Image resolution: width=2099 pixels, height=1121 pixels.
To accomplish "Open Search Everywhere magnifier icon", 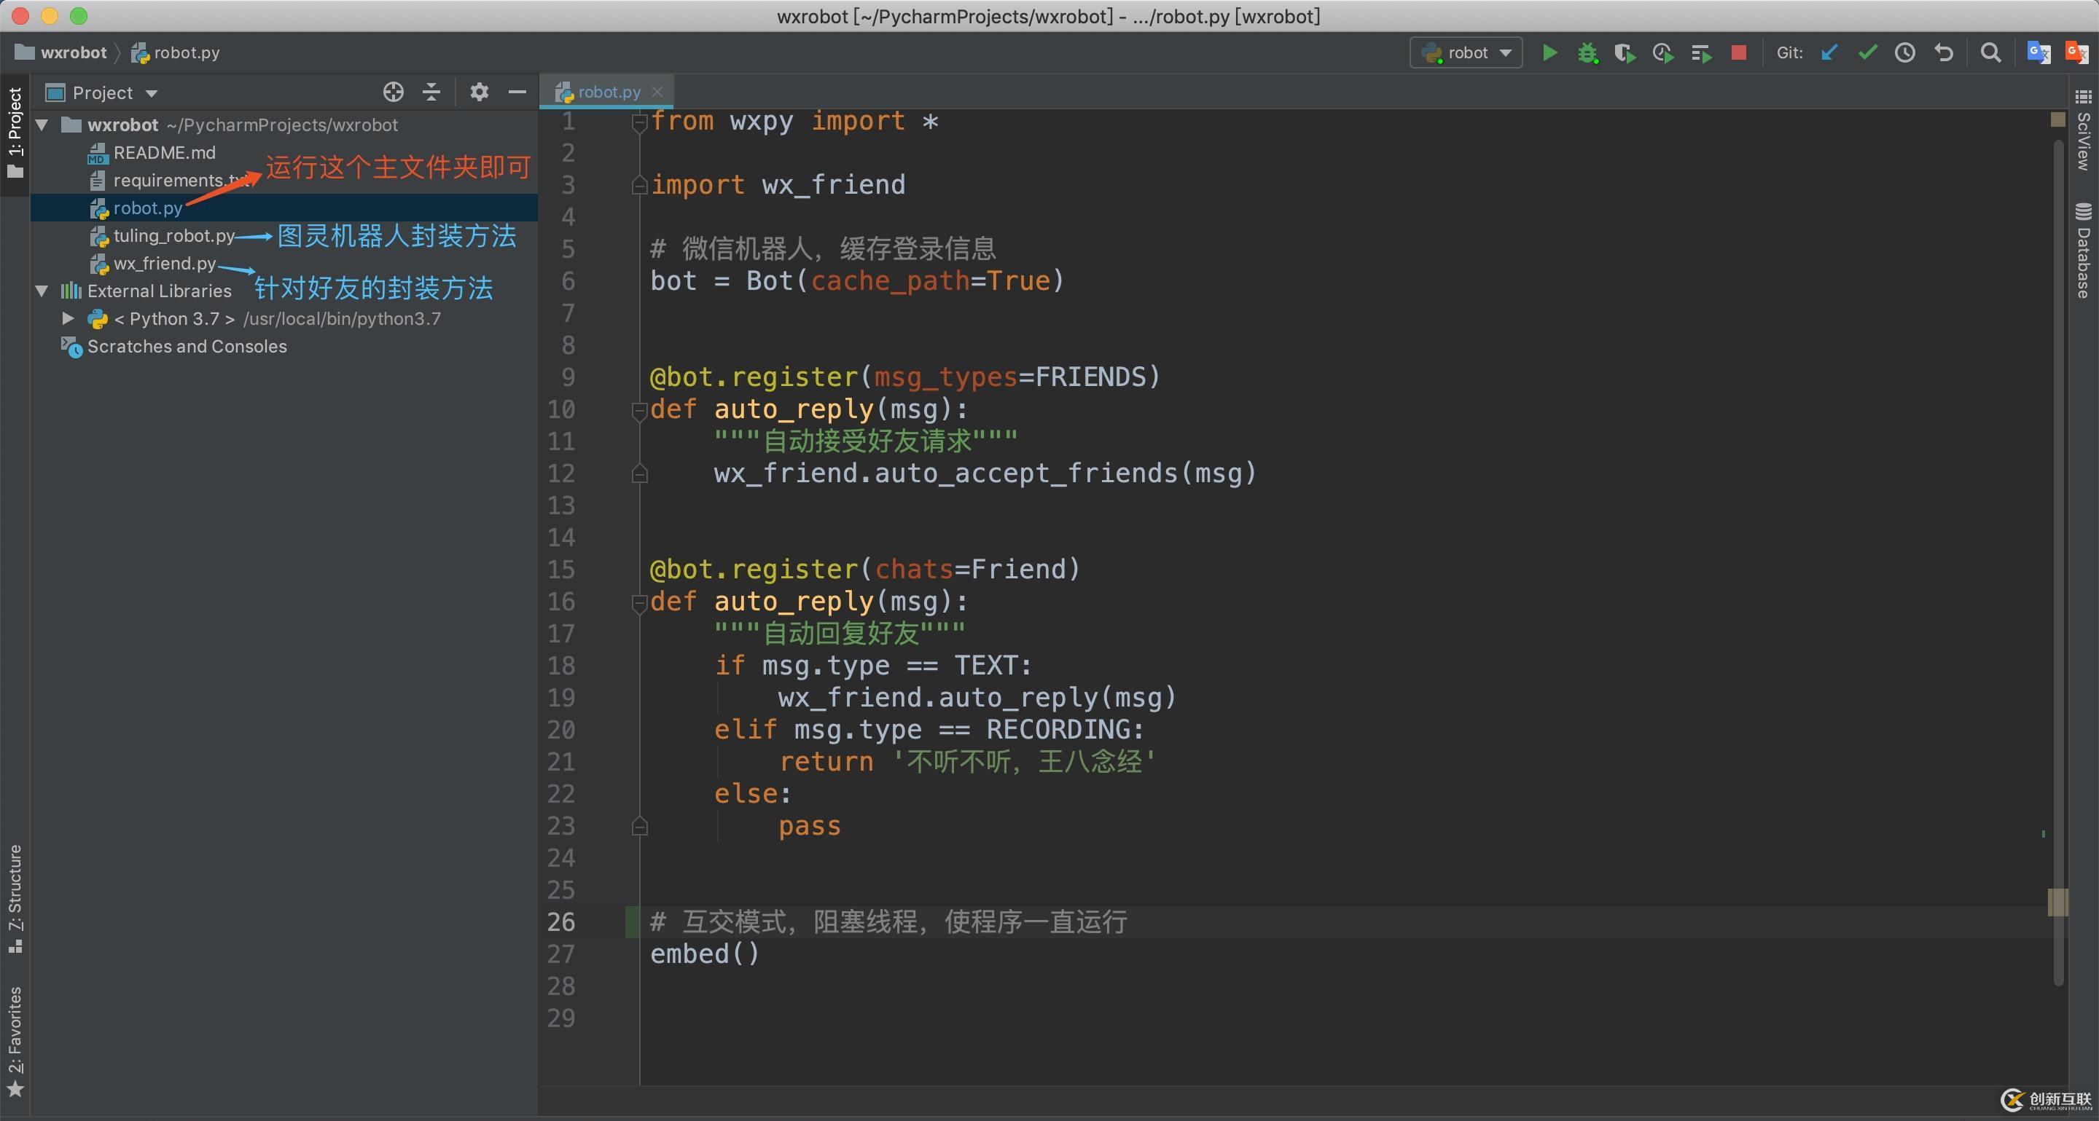I will click(1990, 53).
